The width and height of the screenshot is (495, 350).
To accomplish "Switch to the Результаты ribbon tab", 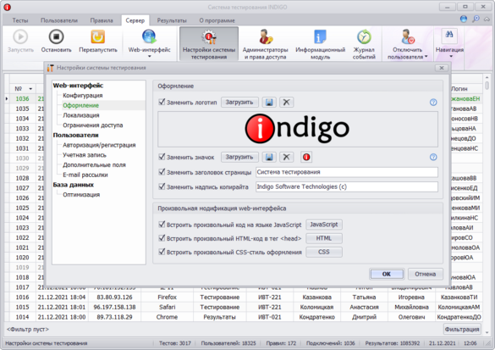I will (x=172, y=20).
